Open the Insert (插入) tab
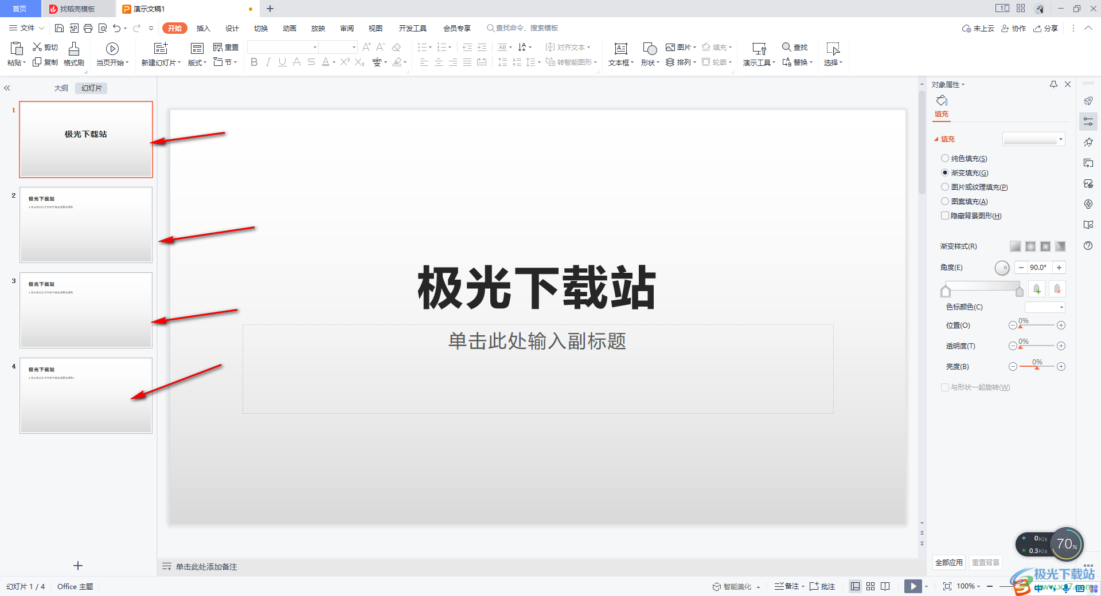The width and height of the screenshot is (1101, 596). [204, 28]
